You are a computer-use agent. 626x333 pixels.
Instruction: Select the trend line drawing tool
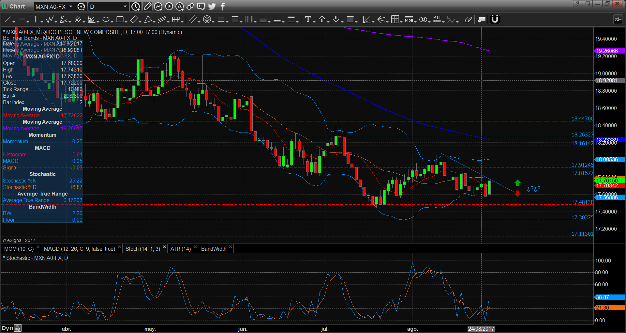click(x=7, y=20)
